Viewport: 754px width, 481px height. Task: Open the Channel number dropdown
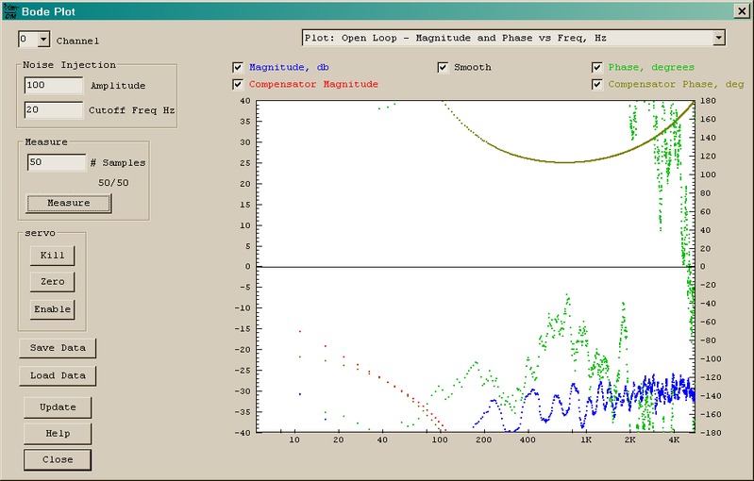click(x=43, y=40)
